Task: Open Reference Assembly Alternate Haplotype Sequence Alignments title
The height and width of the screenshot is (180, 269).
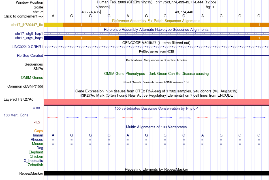Action: tap(156, 29)
